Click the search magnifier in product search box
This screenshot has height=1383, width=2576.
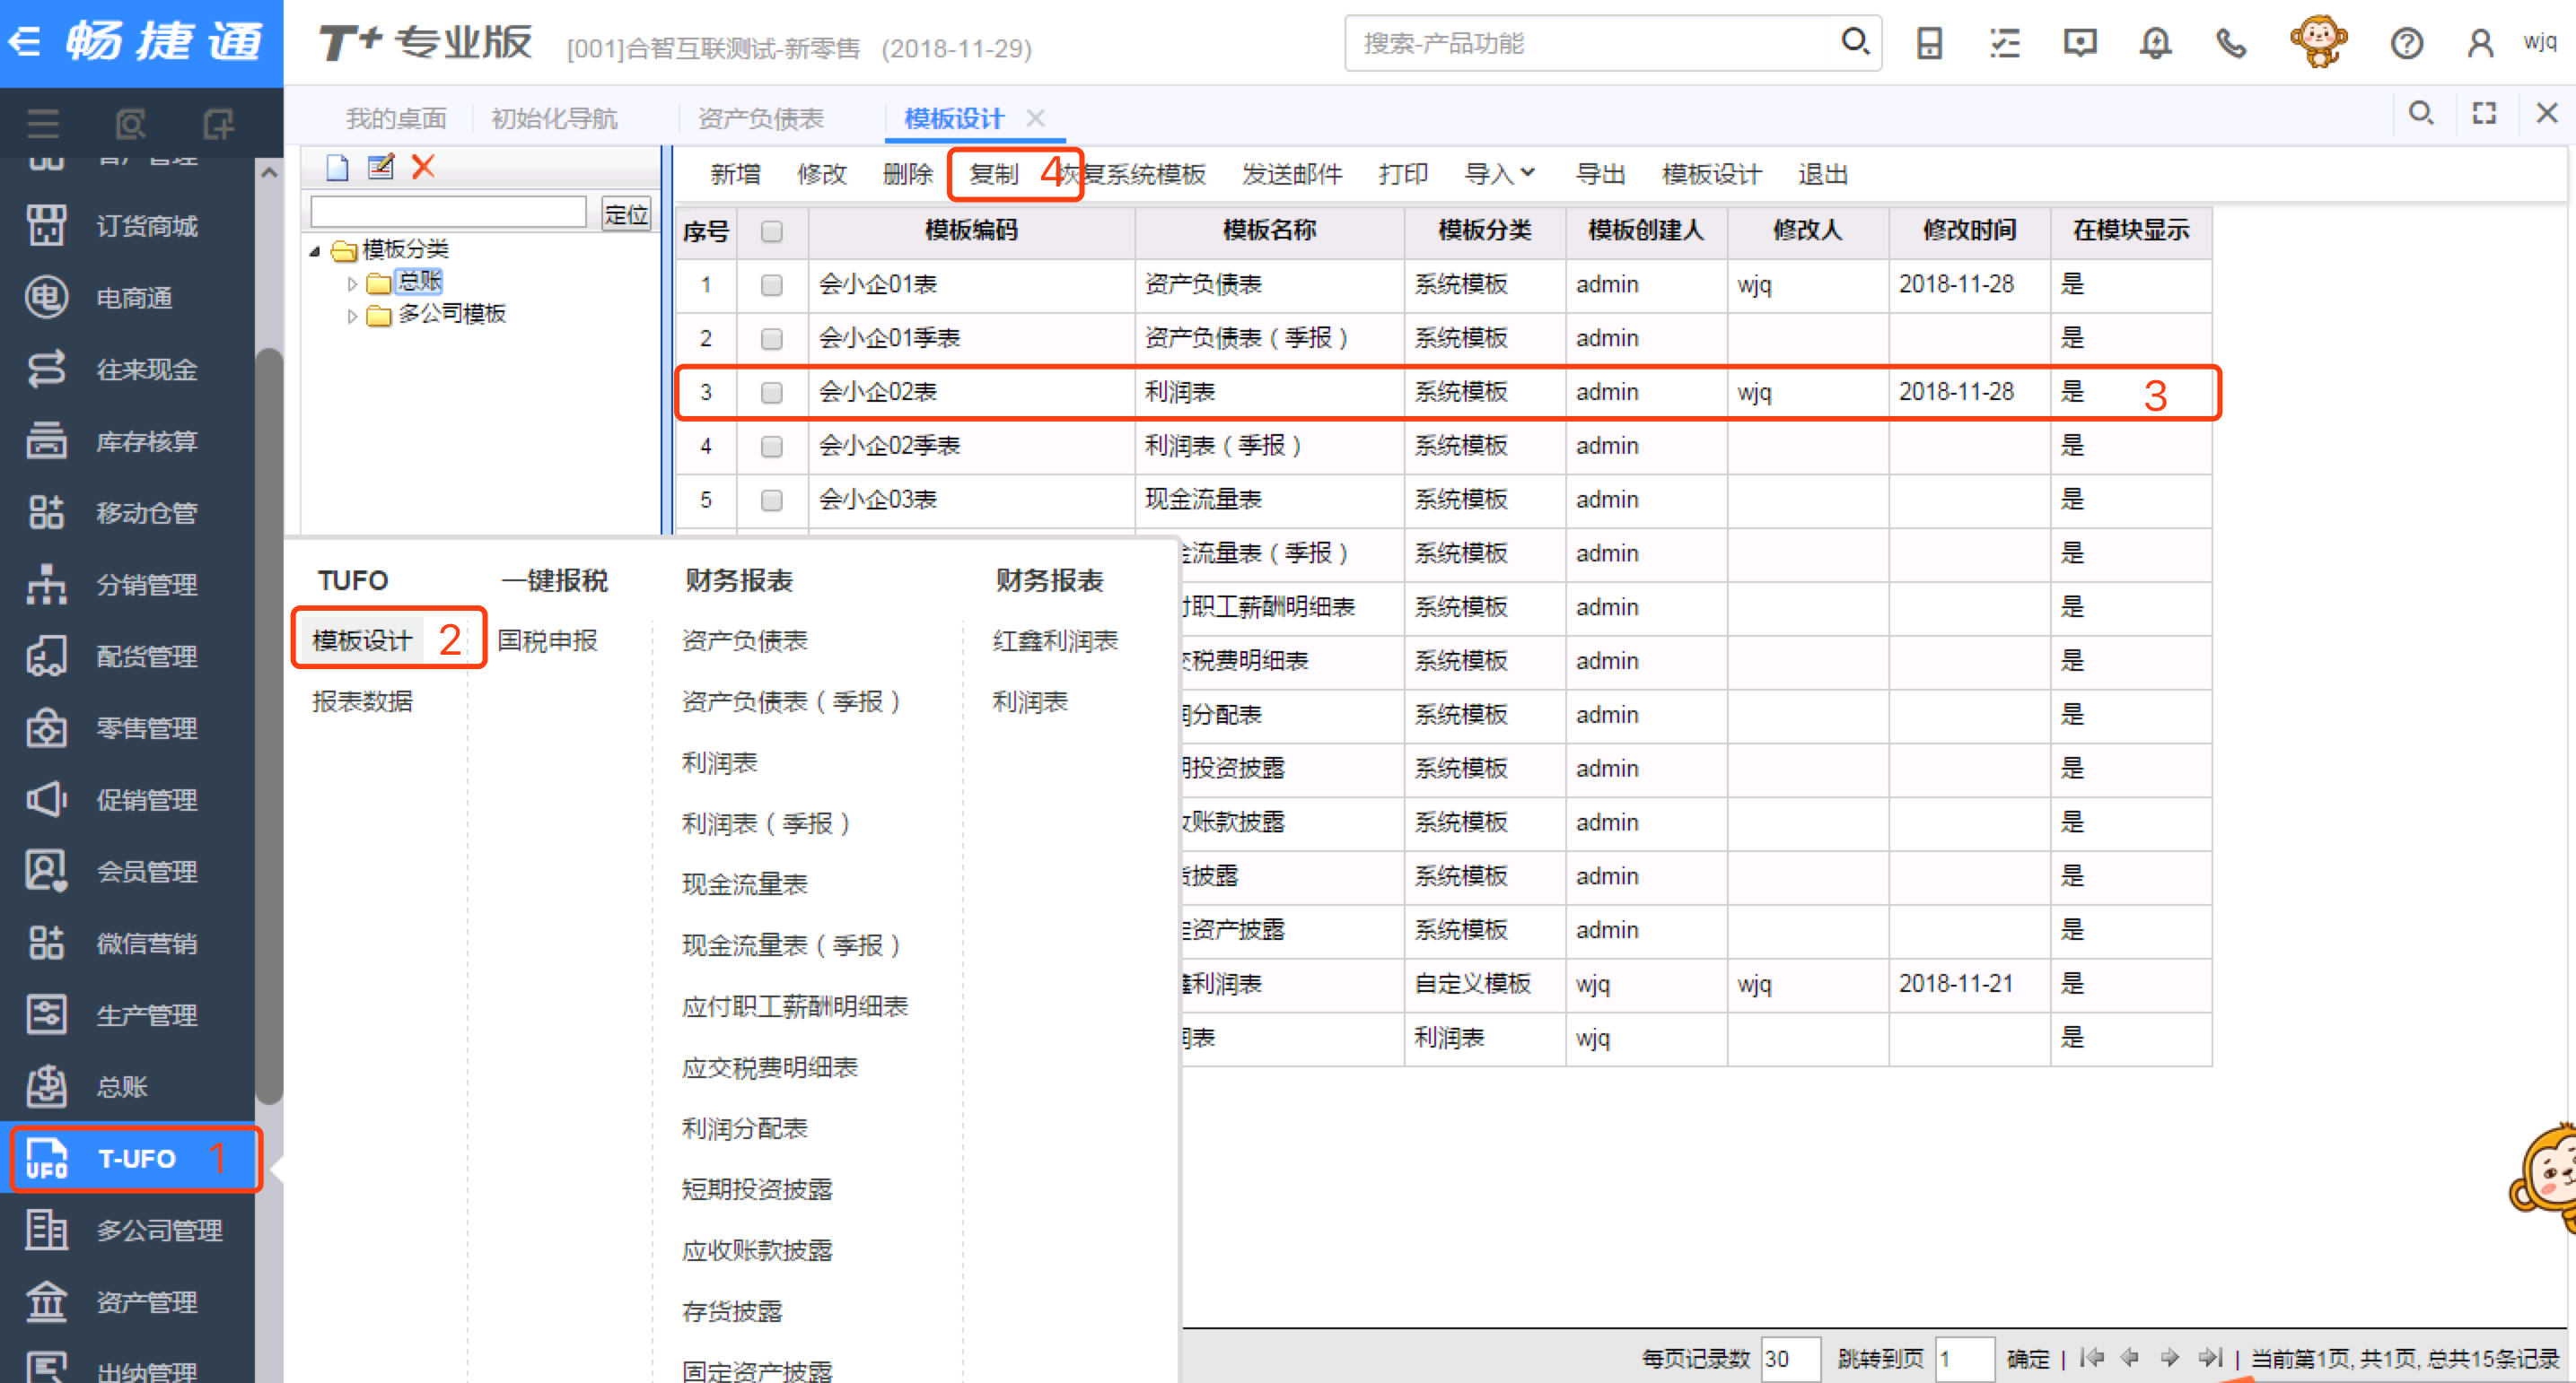pos(1855,42)
